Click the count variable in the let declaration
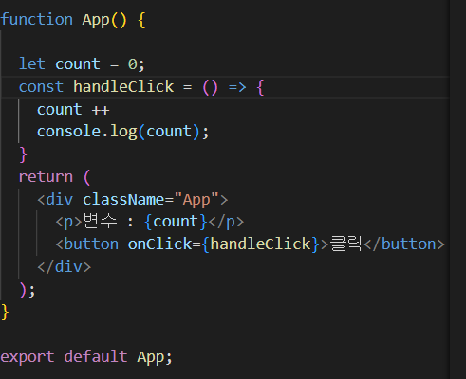 78,64
